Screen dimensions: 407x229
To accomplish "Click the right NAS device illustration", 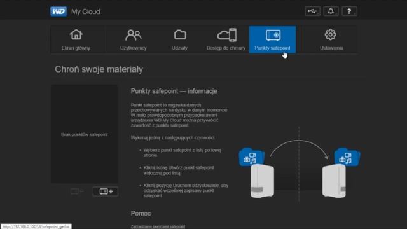I will point(334,181).
